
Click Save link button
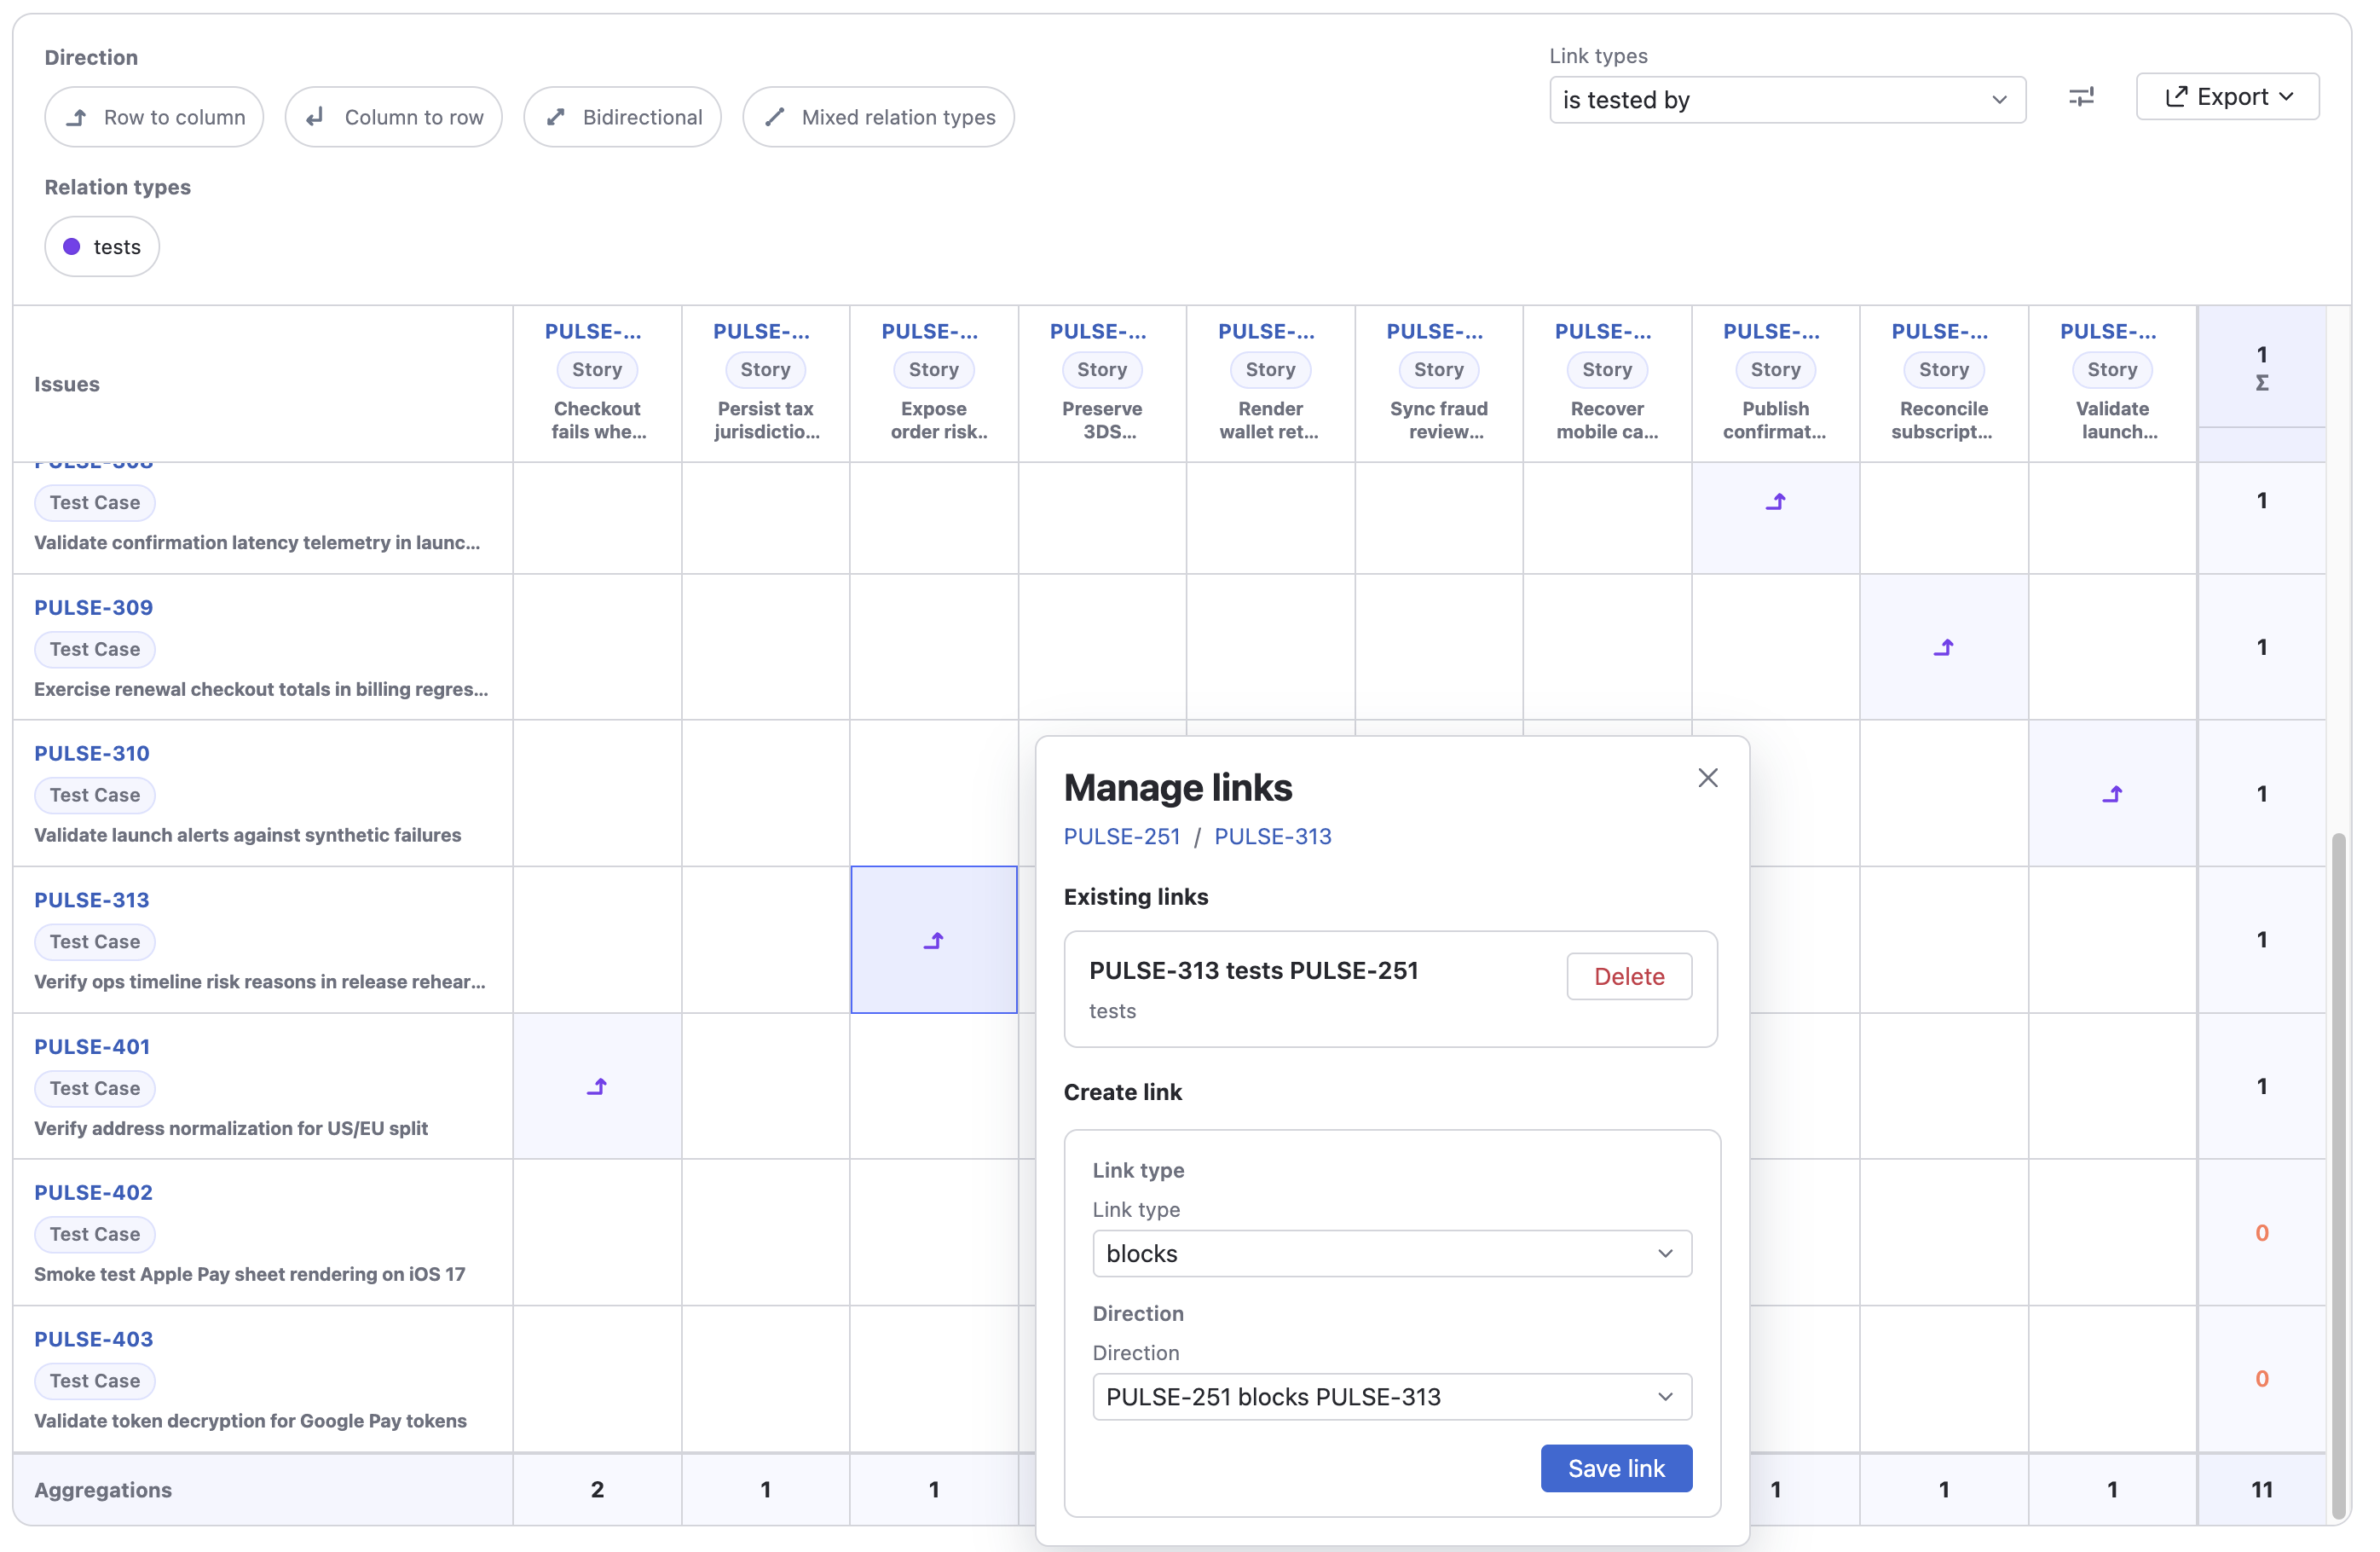[1615, 1467]
